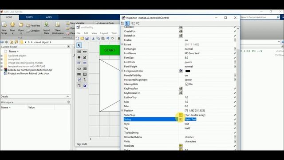Viewport: 284px width, 160px height.
Task: Pick the Push Button component tool
Action: 79,52
